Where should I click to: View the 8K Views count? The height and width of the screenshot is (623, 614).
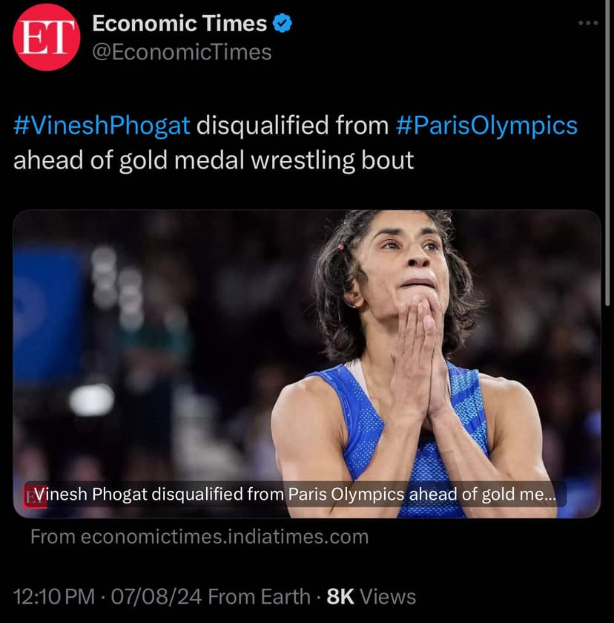click(x=372, y=596)
